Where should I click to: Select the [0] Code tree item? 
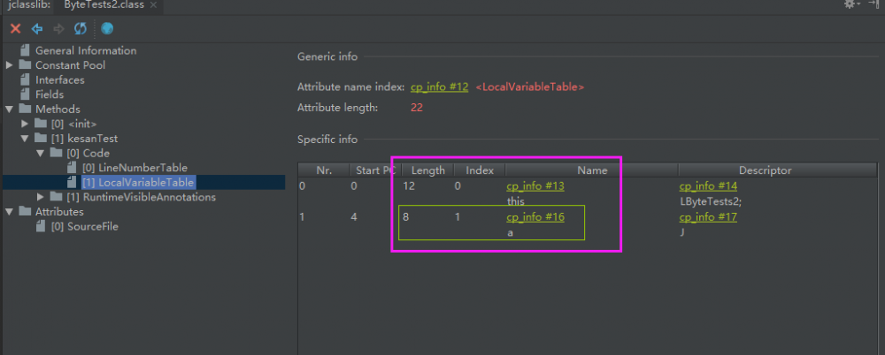click(88, 154)
